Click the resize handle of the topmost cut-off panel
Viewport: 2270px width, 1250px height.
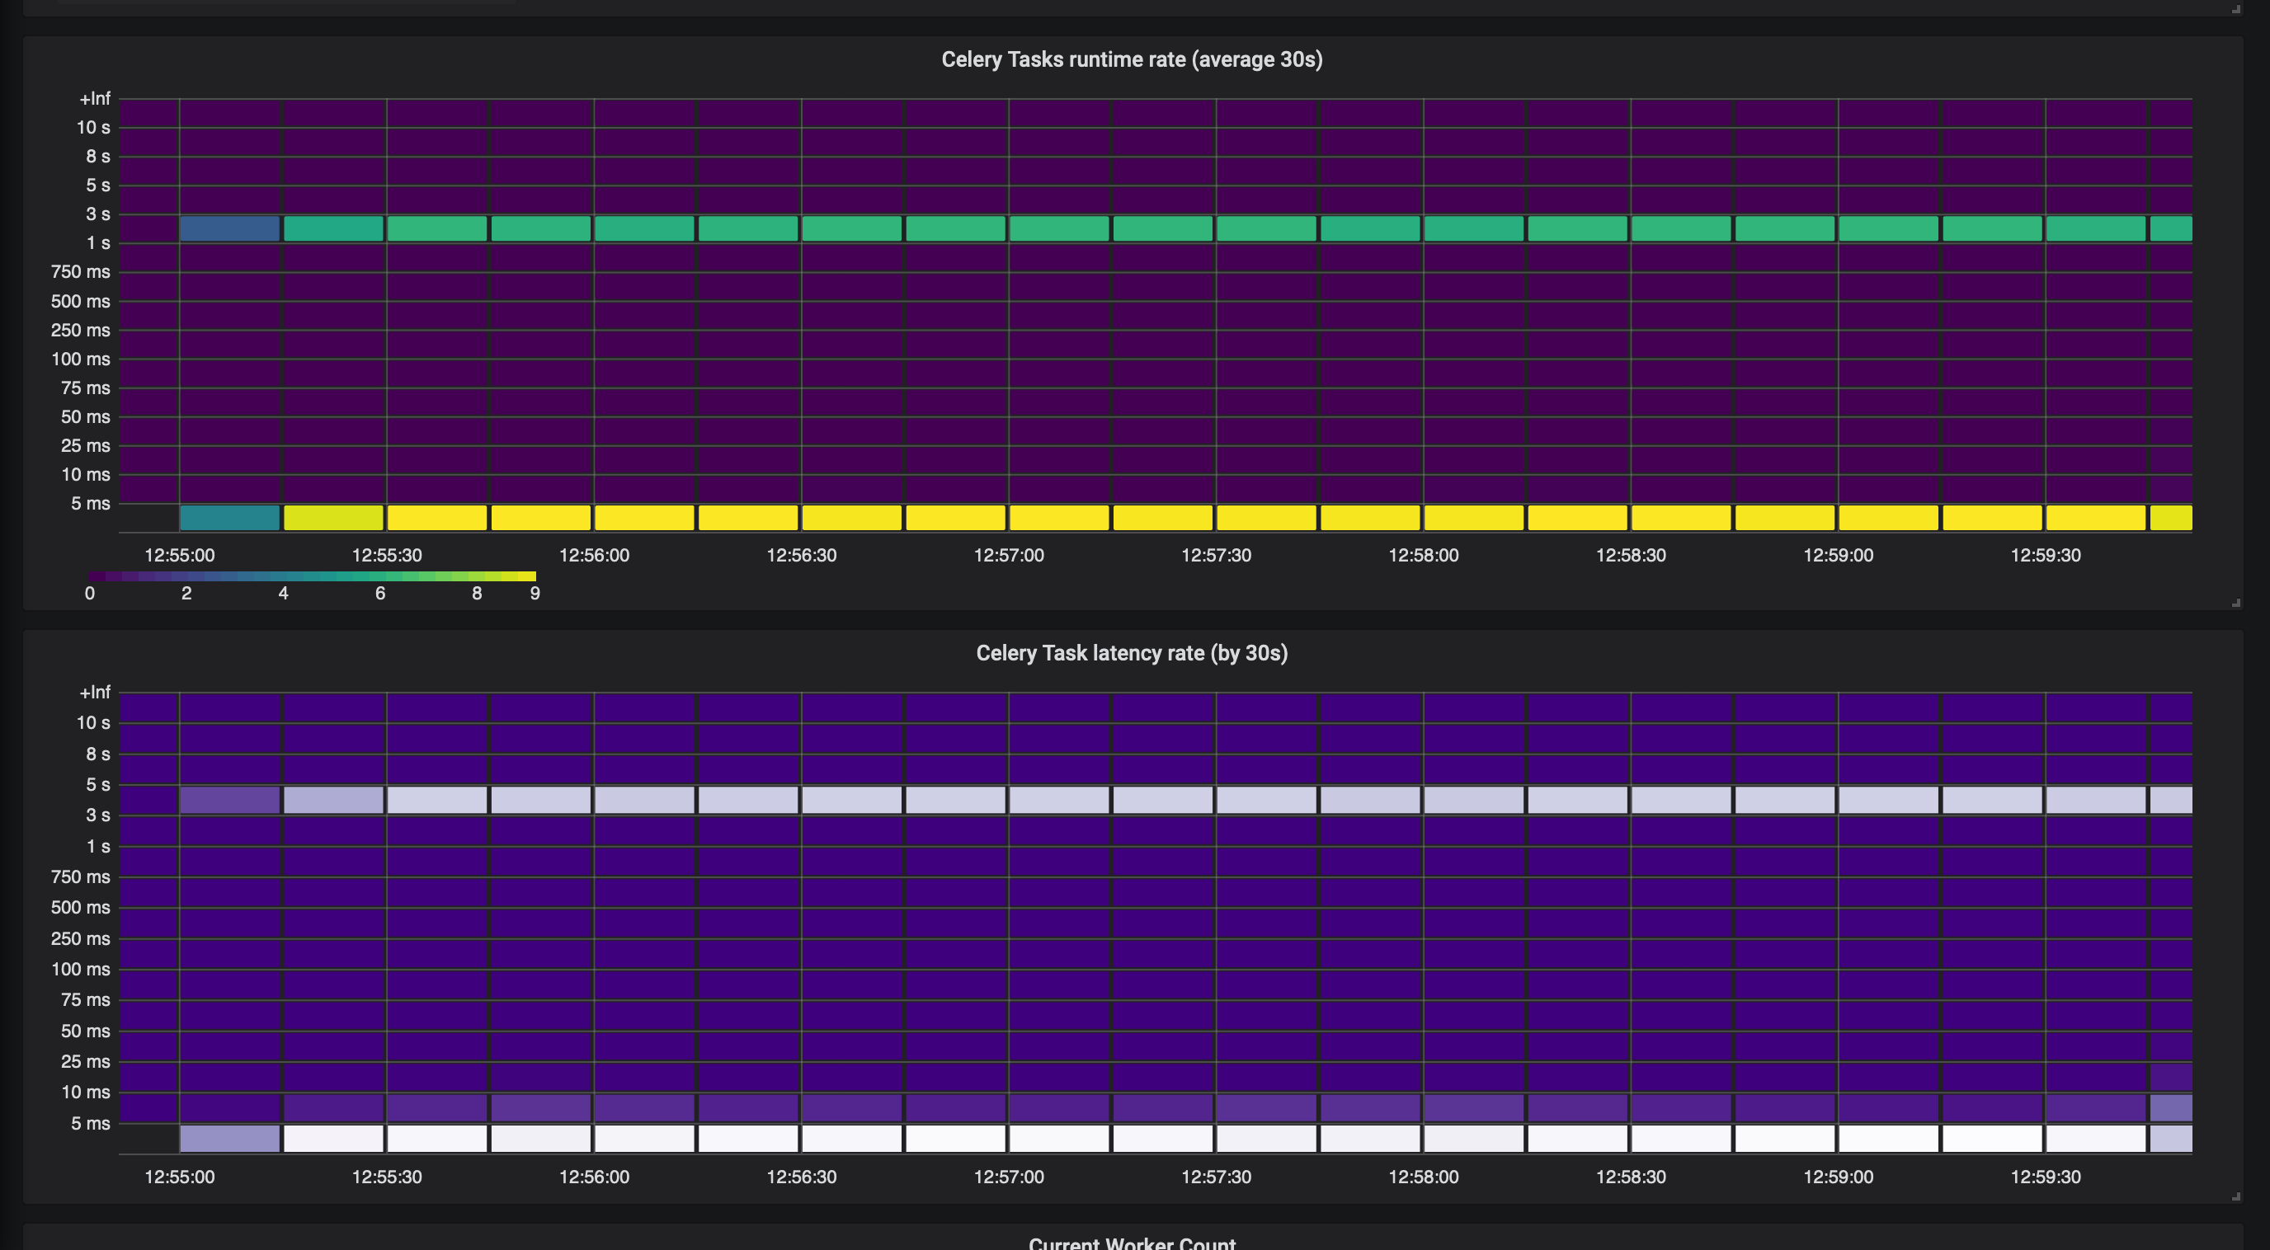click(x=2235, y=9)
